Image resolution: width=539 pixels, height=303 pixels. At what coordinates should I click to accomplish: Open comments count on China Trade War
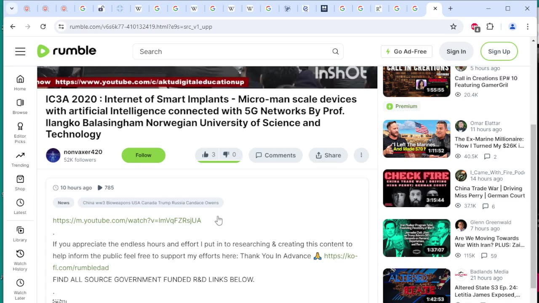[x=489, y=206]
